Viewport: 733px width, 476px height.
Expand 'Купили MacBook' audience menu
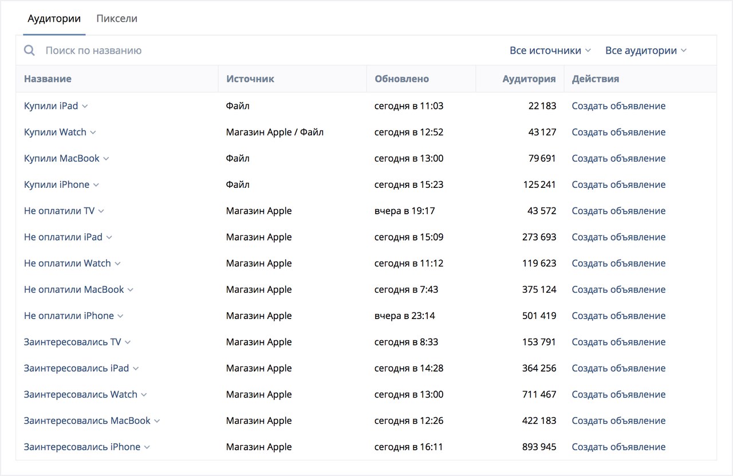106,159
